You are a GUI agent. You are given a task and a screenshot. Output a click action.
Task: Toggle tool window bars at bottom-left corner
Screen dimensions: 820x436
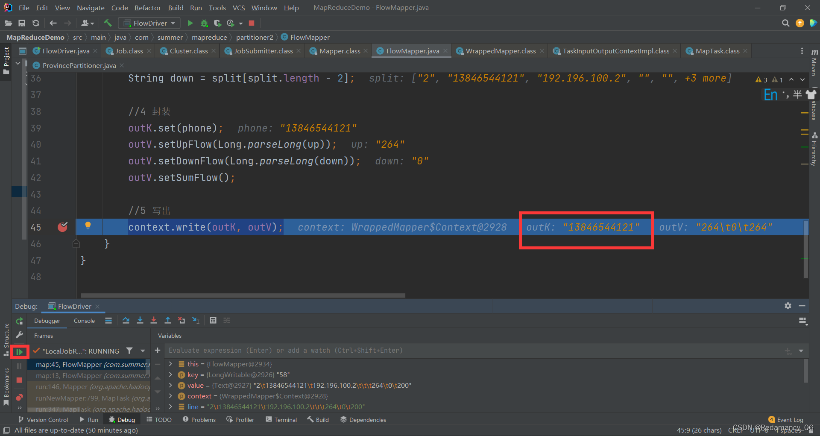tap(6, 430)
